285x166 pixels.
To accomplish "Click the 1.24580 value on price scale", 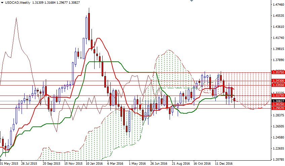I will pos(279,137).
